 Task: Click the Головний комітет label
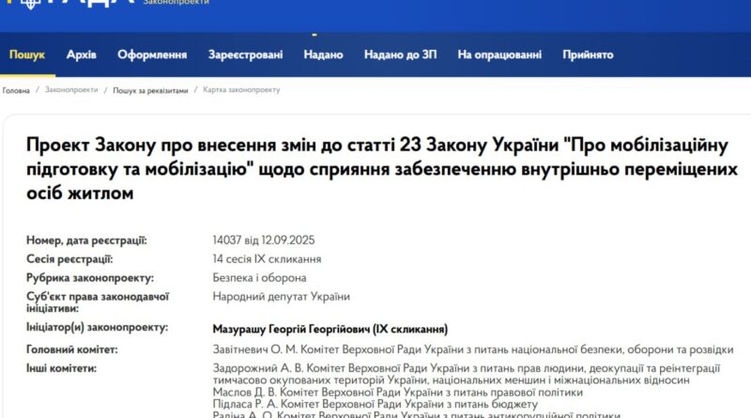point(72,349)
